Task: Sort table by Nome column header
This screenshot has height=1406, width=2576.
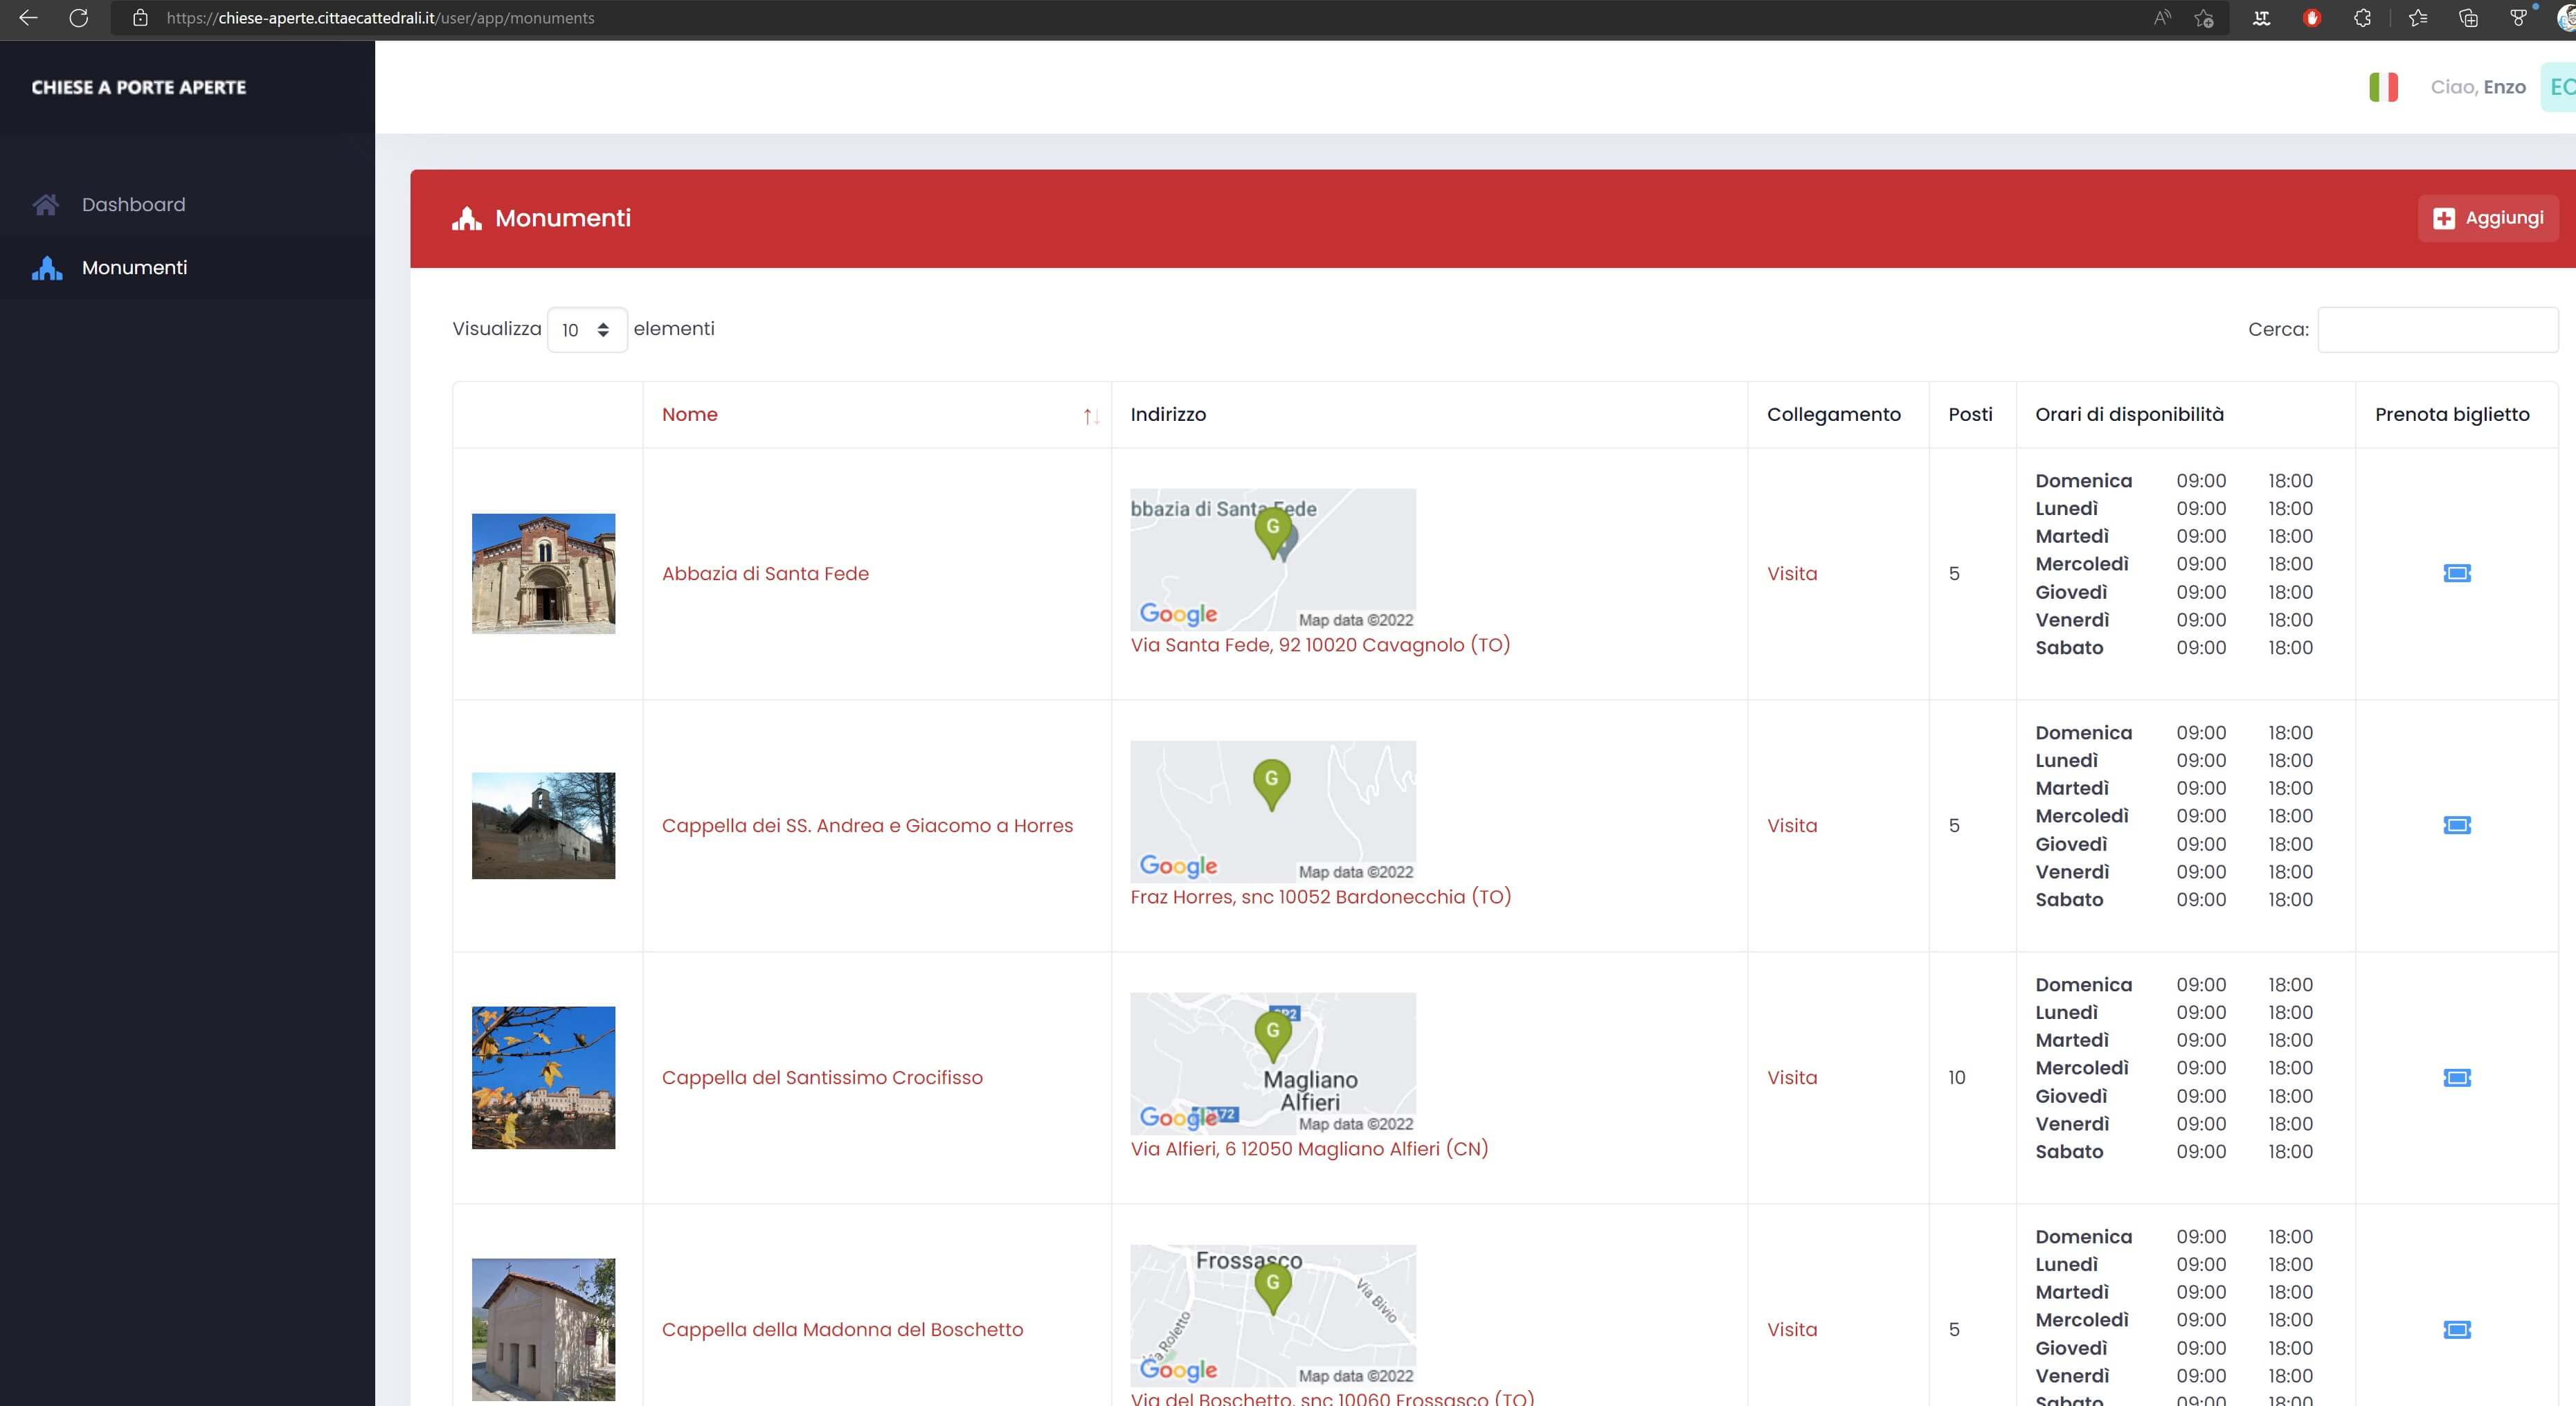Action: pyautogui.click(x=690, y=414)
